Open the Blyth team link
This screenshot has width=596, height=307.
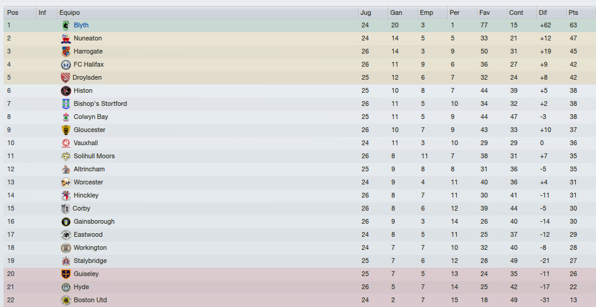click(x=81, y=25)
